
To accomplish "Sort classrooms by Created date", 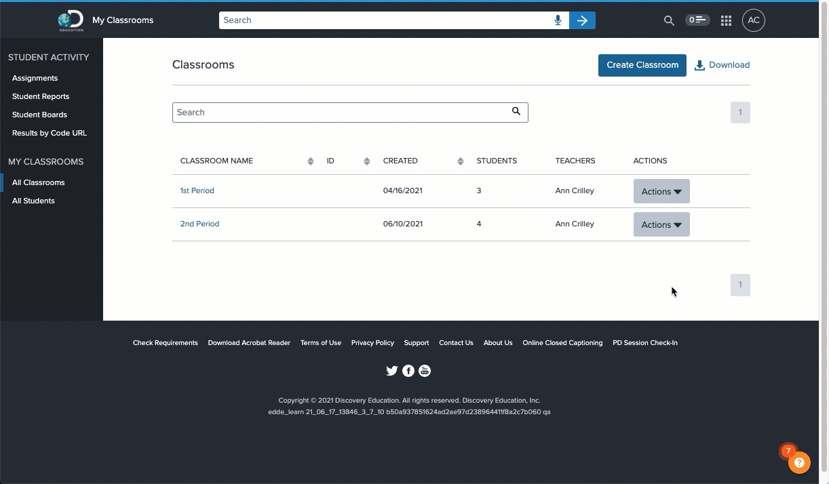I will click(x=460, y=161).
